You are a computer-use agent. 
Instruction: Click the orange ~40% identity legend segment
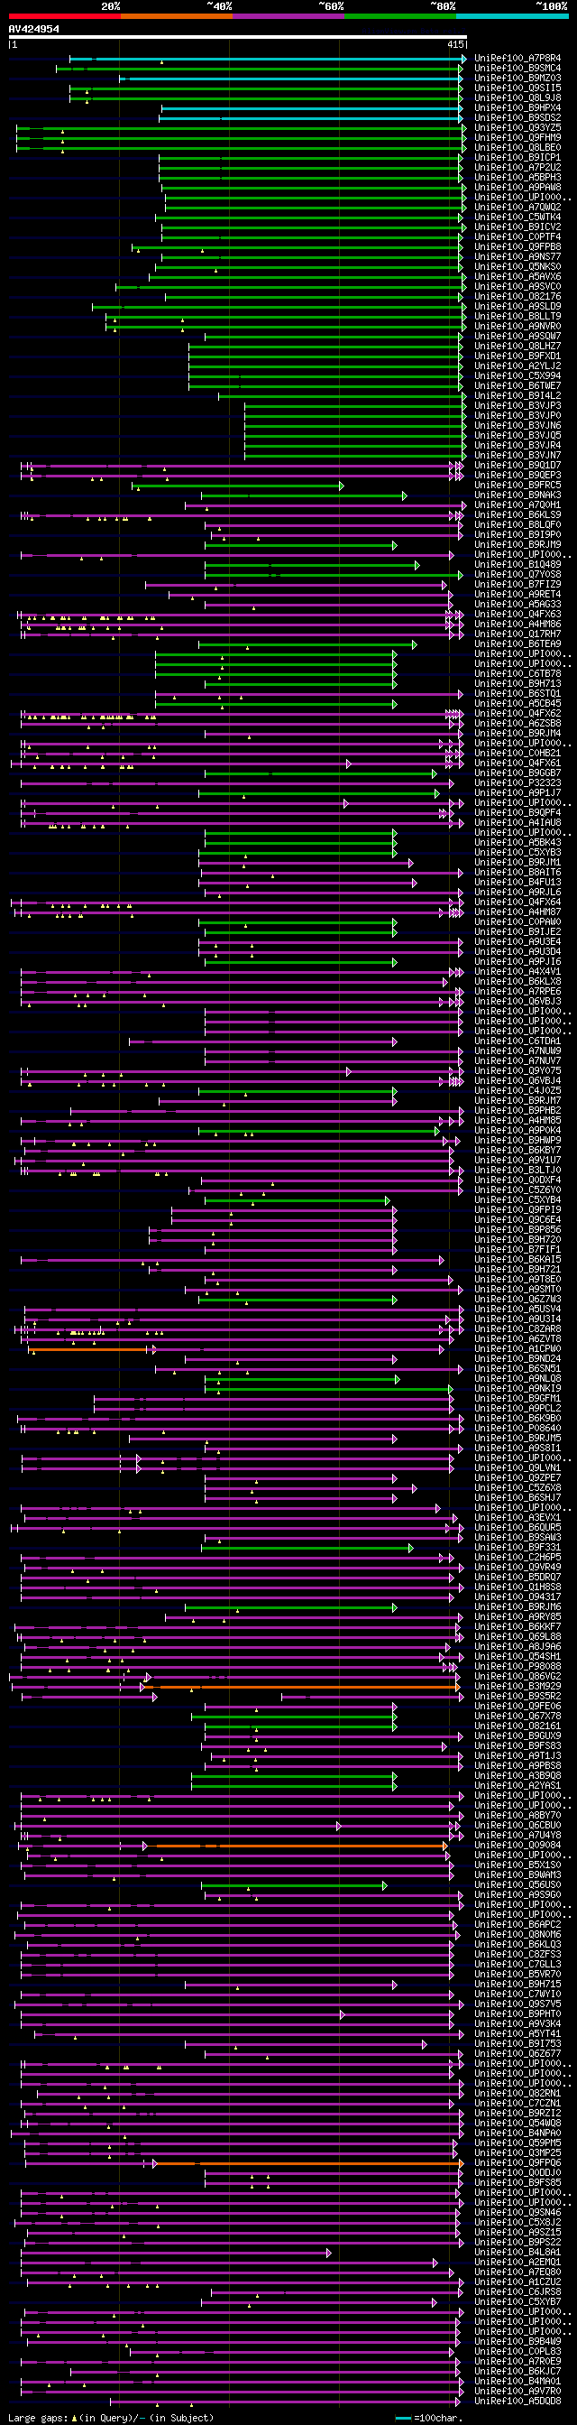click(177, 16)
